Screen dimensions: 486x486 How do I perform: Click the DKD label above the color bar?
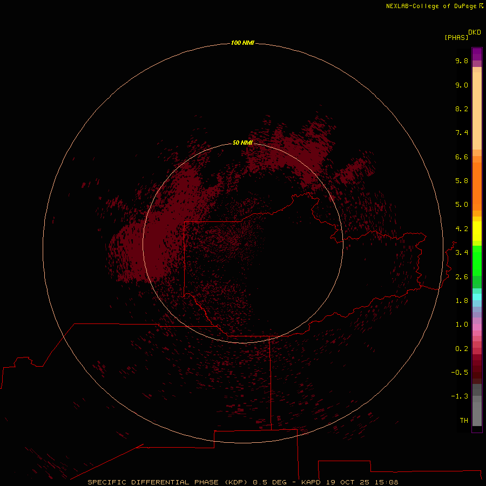point(475,32)
